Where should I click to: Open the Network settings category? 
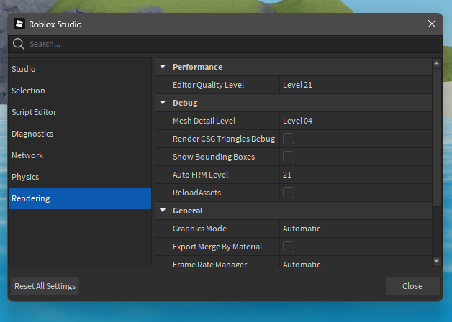click(x=80, y=155)
